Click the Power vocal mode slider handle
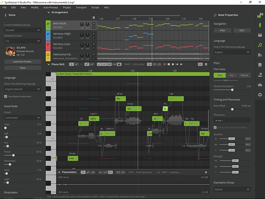Screen dimensions: 265x199 point(13,155)
